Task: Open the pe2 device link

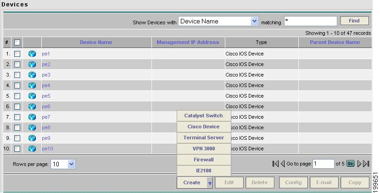Action: [46, 64]
